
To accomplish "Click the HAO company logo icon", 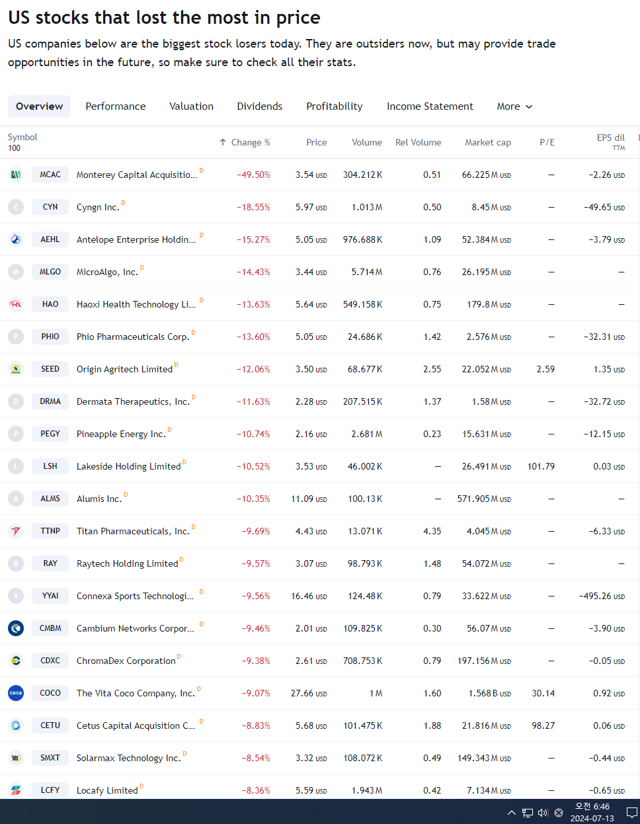I will click(16, 304).
